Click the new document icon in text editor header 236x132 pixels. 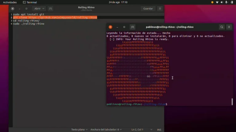click(50, 9)
